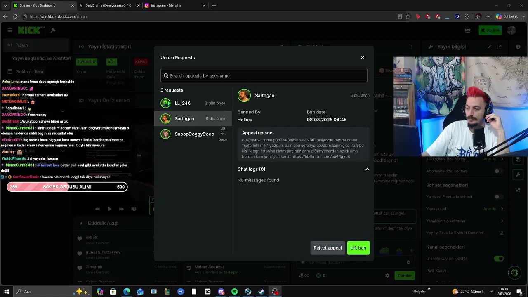The height and width of the screenshot is (297, 528).
Task: Click the Go live button
Action: [490, 30]
